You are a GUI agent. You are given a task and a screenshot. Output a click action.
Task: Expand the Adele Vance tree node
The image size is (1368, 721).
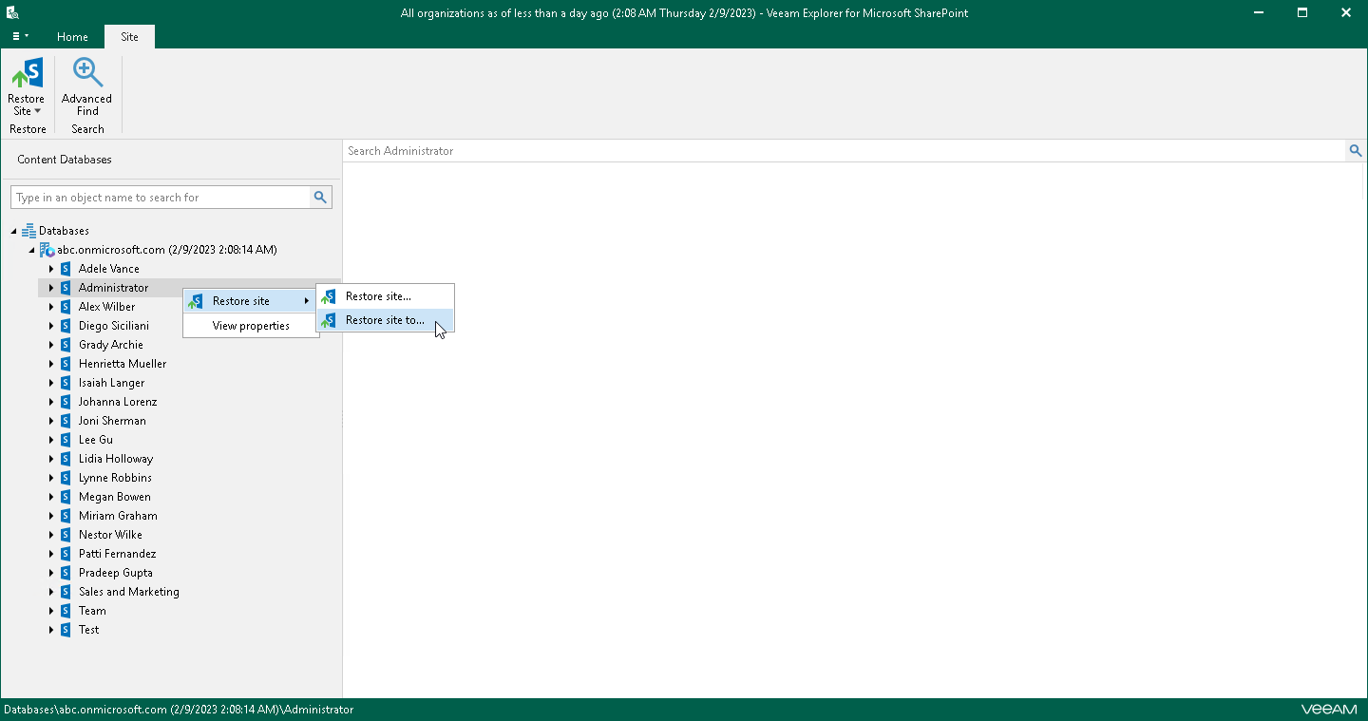[x=52, y=268]
